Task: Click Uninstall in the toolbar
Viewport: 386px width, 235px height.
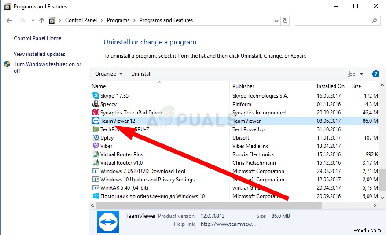Action: tap(141, 74)
